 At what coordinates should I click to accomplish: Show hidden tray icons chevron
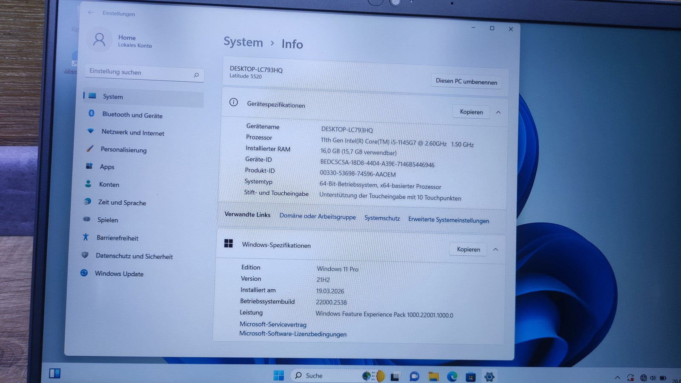click(617, 377)
